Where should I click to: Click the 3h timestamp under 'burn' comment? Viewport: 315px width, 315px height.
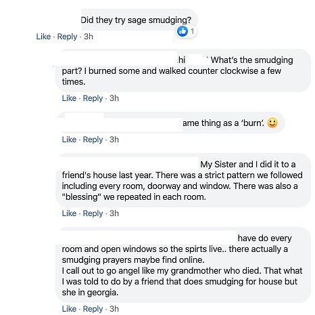(x=114, y=140)
